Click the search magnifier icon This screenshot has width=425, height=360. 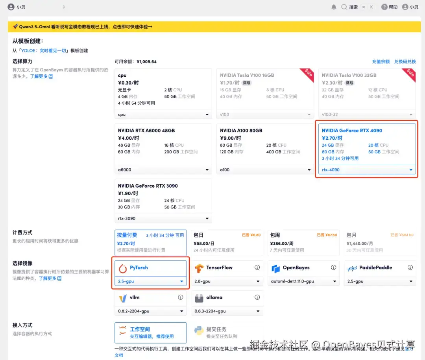point(344,7)
